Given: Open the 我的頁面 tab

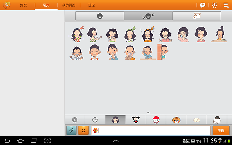Looking at the screenshot, I should [69, 5].
